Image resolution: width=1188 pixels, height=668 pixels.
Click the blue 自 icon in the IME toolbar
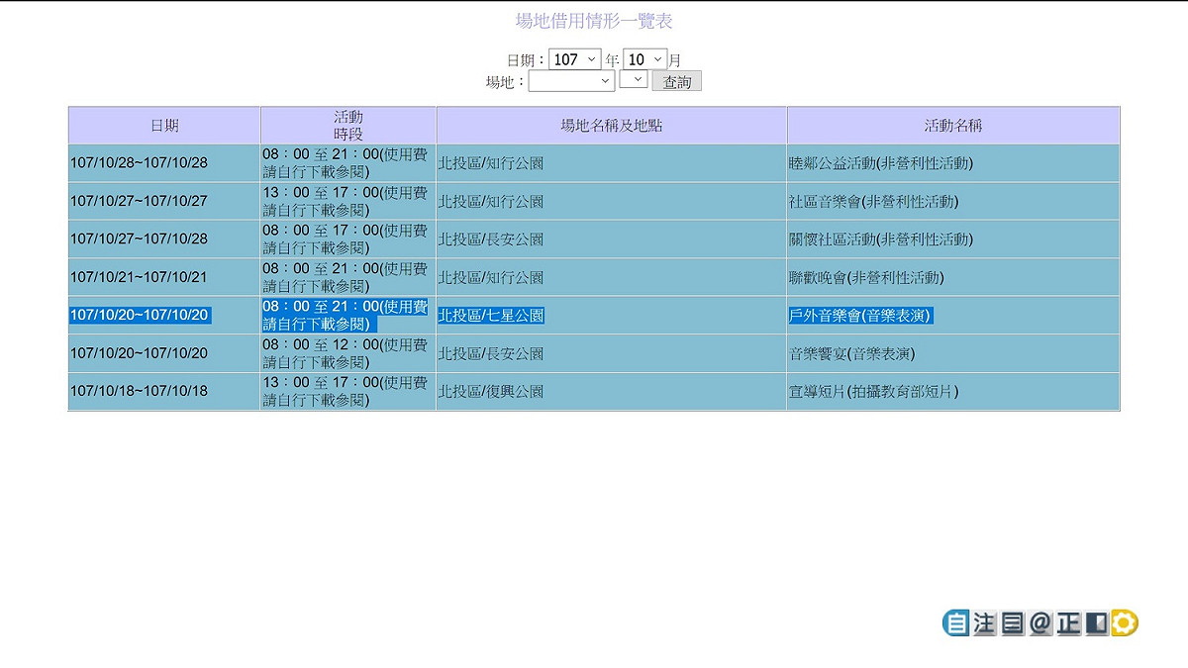coord(956,622)
